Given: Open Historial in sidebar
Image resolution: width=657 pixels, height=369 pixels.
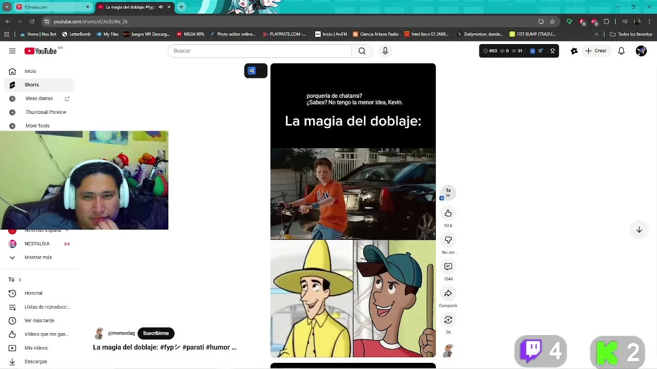Looking at the screenshot, I should click(39, 293).
